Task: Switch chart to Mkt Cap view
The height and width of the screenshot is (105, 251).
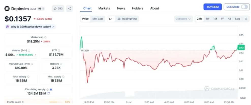Action: (x=98, y=19)
